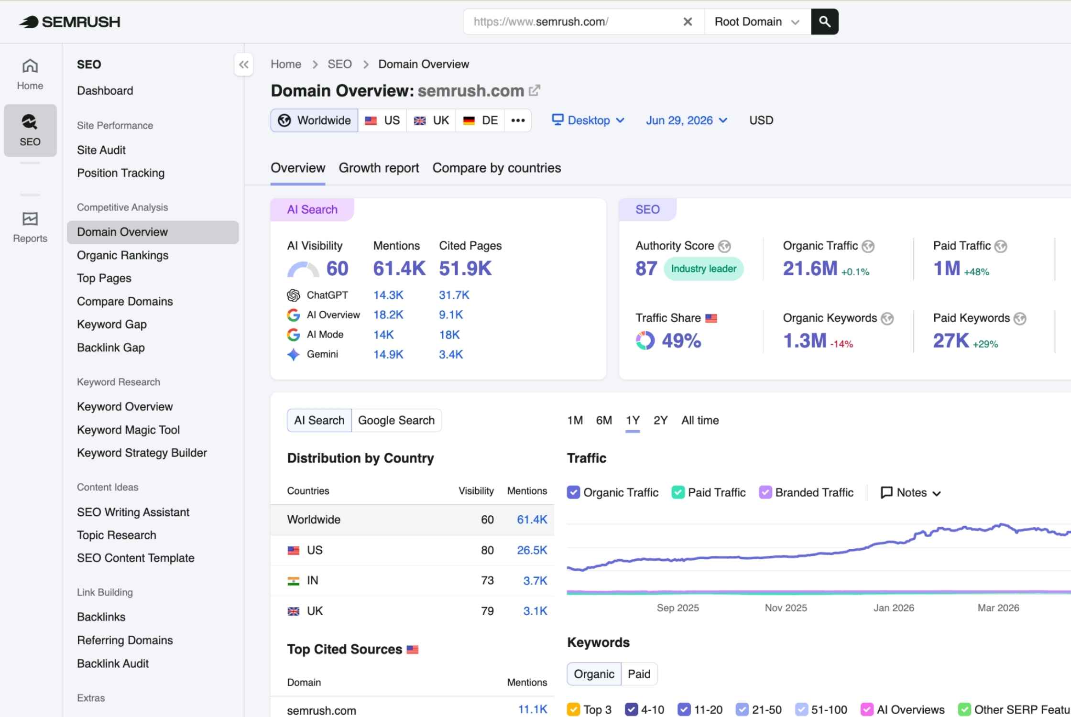Click US flag next to Traffic Share
Screen dimensions: 1071x717
(x=711, y=318)
